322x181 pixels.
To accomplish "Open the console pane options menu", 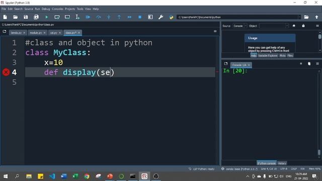I will 317,64.
